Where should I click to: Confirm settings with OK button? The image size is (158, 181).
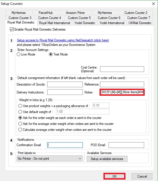pyautogui.click(x=114, y=176)
